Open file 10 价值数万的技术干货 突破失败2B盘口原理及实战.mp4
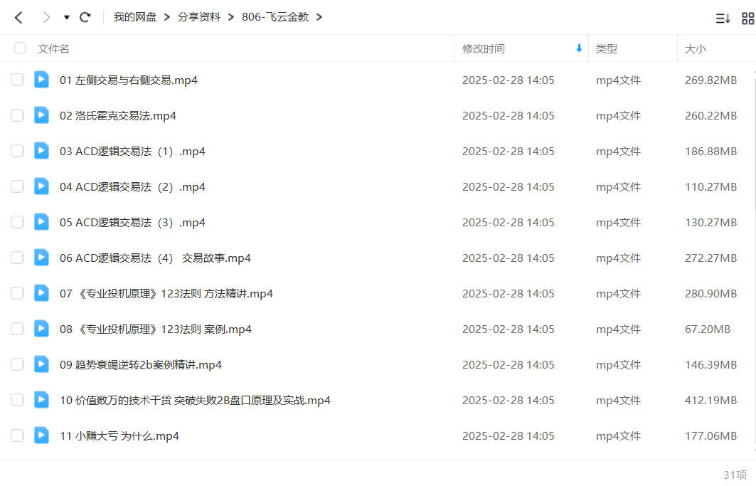Screen dimensions: 756x486 (x=196, y=401)
